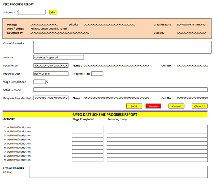
Task: Click the bottom Overall Remarks text area
Action: (120, 172)
